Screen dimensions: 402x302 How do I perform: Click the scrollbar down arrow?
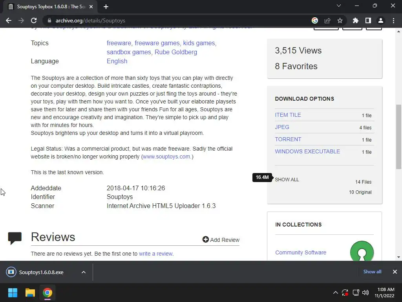[398, 257]
